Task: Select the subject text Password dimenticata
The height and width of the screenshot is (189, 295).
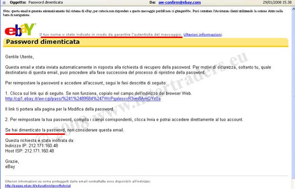Action: pos(46,2)
